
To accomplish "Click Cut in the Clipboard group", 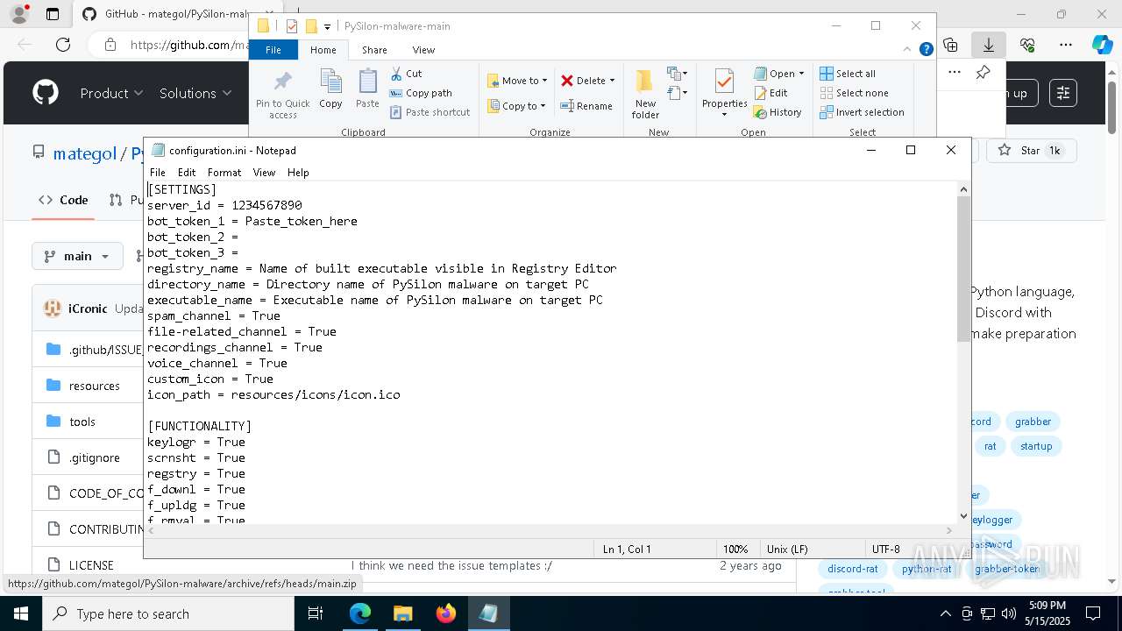I will tap(406, 74).
